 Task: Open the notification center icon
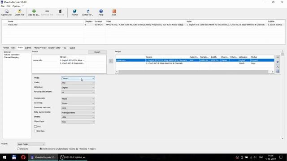(x=281, y=157)
